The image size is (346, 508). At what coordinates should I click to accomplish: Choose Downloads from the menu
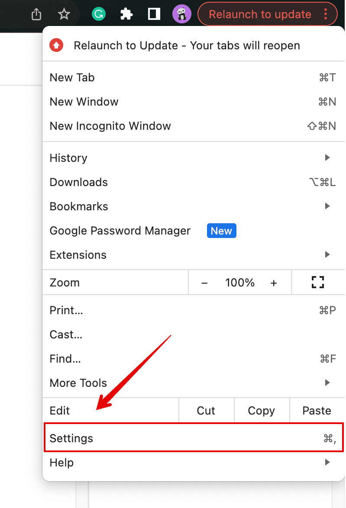pyautogui.click(x=79, y=182)
